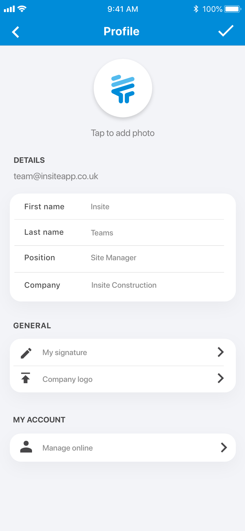This screenshot has width=245, height=531.
Task: Tap the 'Tap to add photo' text
Action: [x=123, y=133]
